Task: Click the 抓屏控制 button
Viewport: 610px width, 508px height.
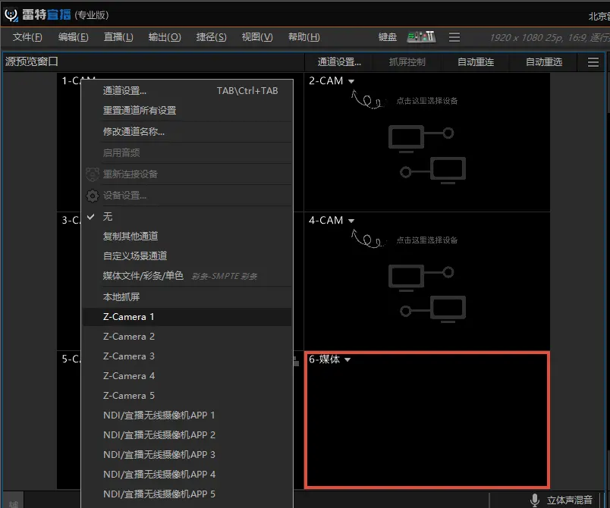Action: [407, 62]
